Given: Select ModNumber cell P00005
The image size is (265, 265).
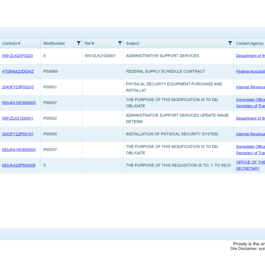Looking at the screenshot, I should click(50, 134).
